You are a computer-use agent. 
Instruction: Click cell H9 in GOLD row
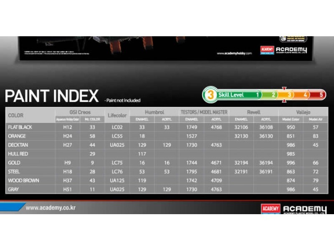pyautogui.click(x=68, y=163)
